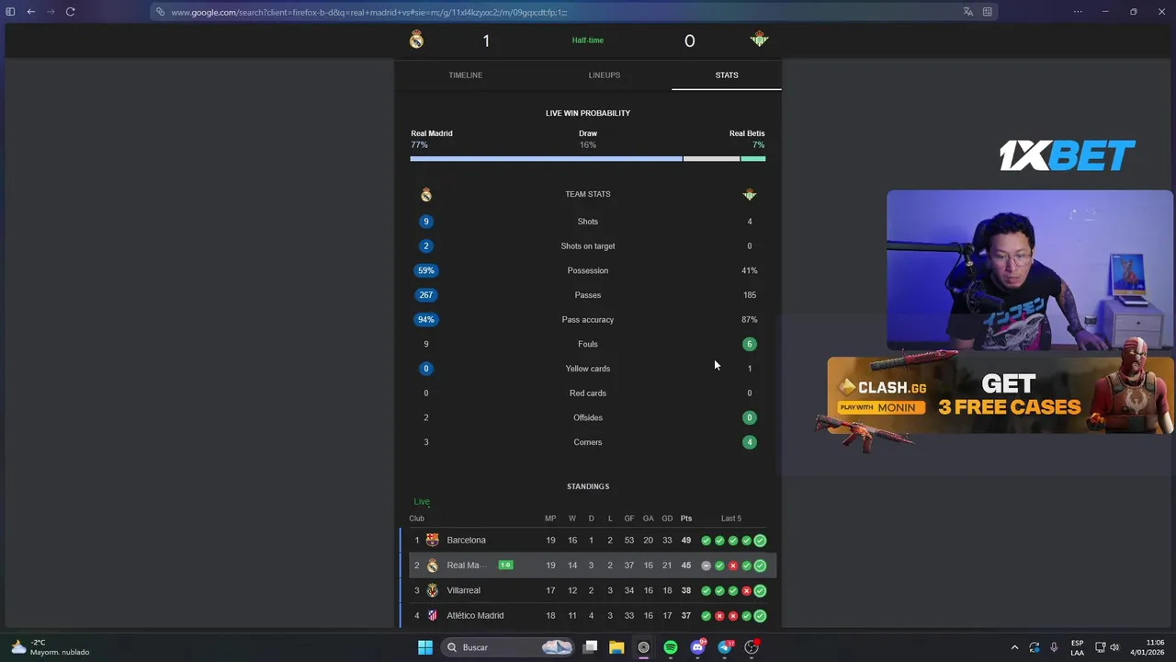This screenshot has width=1176, height=662.
Task: Open the browser sidebar panel icon
Action: coord(10,12)
